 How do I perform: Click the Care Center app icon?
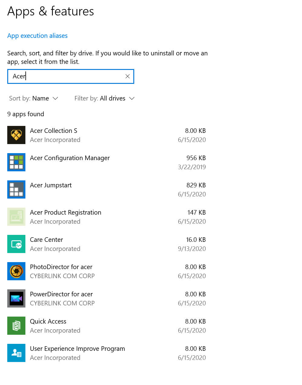point(16,244)
